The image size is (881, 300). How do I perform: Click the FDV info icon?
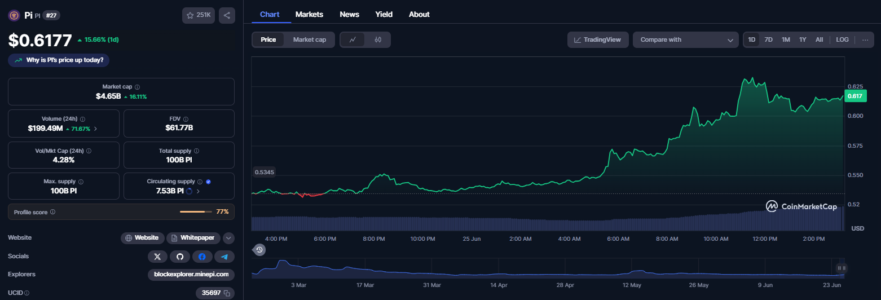(186, 119)
